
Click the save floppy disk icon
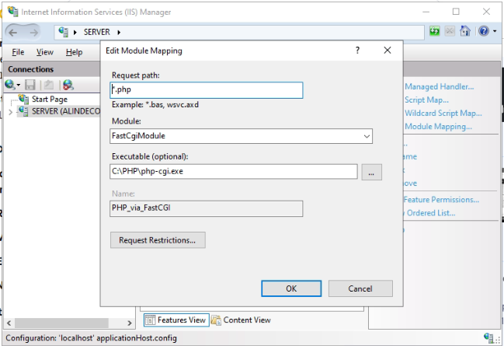[30, 85]
